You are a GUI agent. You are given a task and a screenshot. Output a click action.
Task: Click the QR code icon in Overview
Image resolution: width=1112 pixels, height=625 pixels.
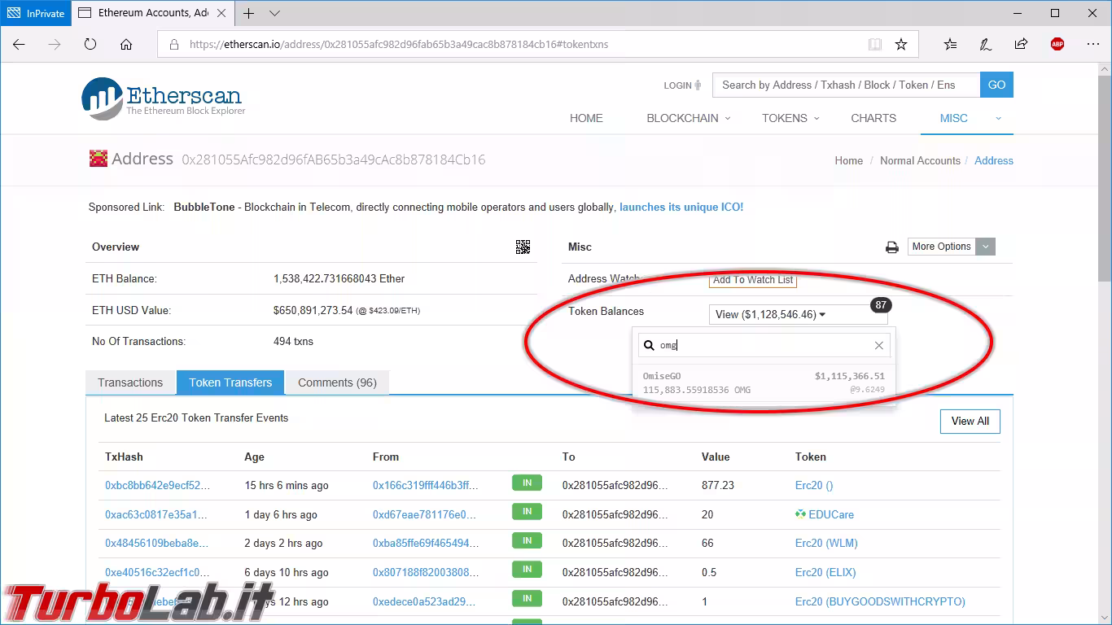pyautogui.click(x=523, y=247)
